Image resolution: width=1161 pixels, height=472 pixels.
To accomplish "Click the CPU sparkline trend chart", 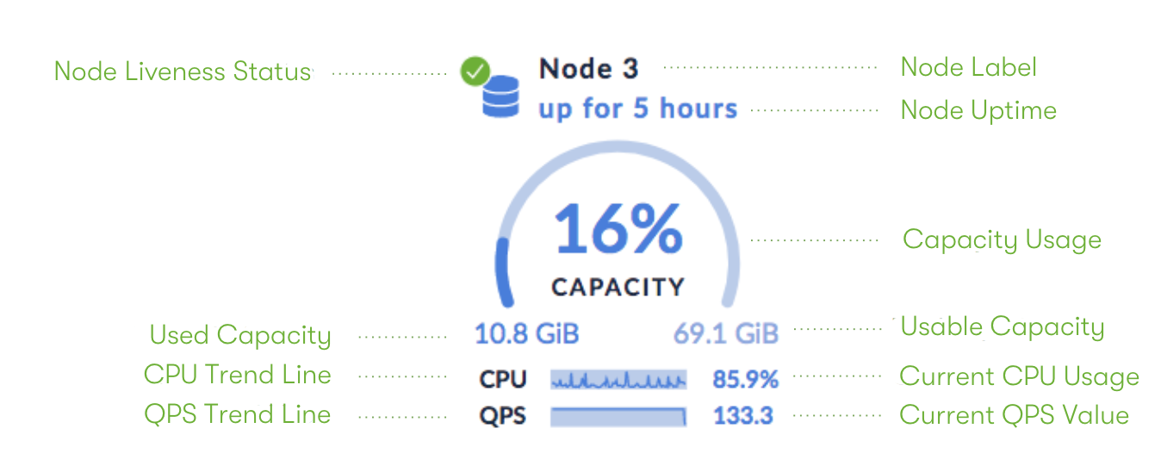I will [618, 379].
